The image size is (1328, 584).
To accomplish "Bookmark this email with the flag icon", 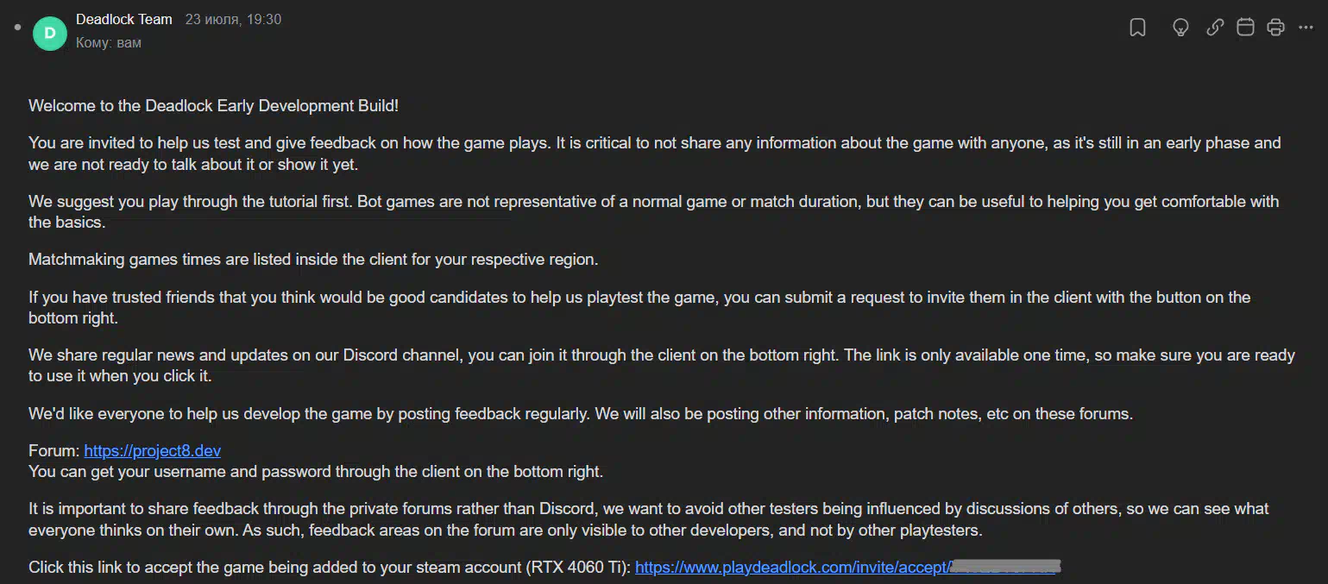I will point(1137,28).
